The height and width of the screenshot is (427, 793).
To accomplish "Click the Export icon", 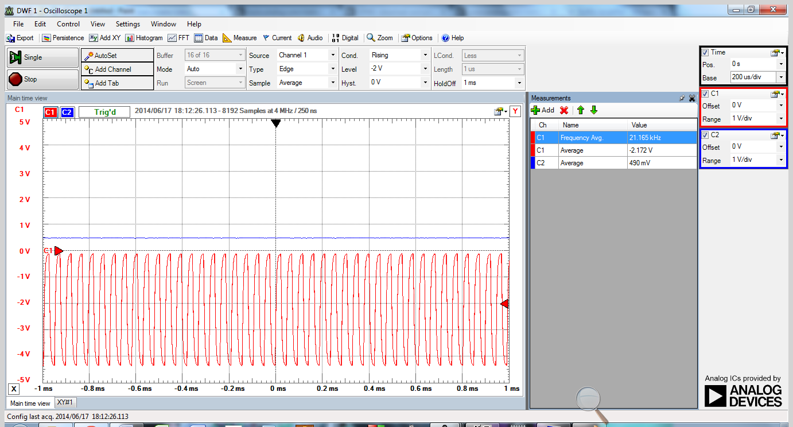I will (x=20, y=38).
